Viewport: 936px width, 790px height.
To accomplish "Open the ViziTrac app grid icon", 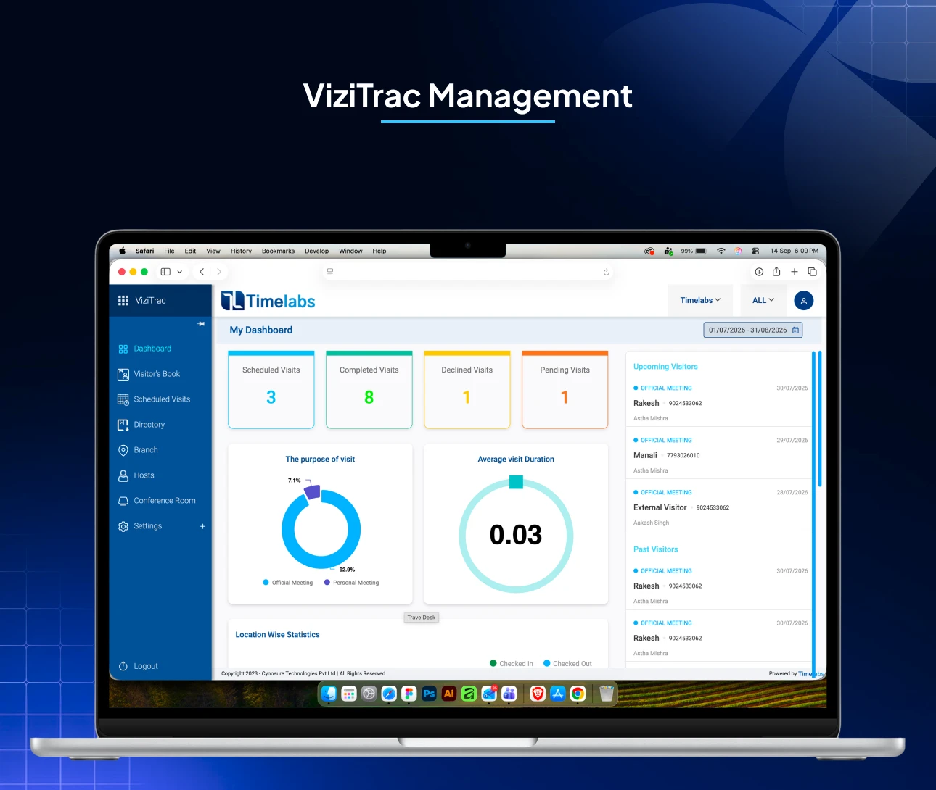I will tap(123, 300).
